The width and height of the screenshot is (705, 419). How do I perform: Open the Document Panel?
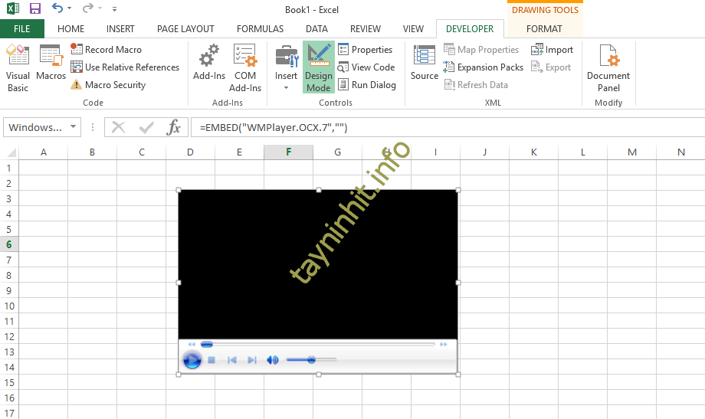tap(608, 67)
